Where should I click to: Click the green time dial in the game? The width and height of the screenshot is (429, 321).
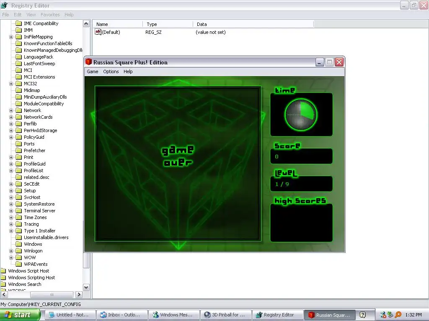coord(301,115)
